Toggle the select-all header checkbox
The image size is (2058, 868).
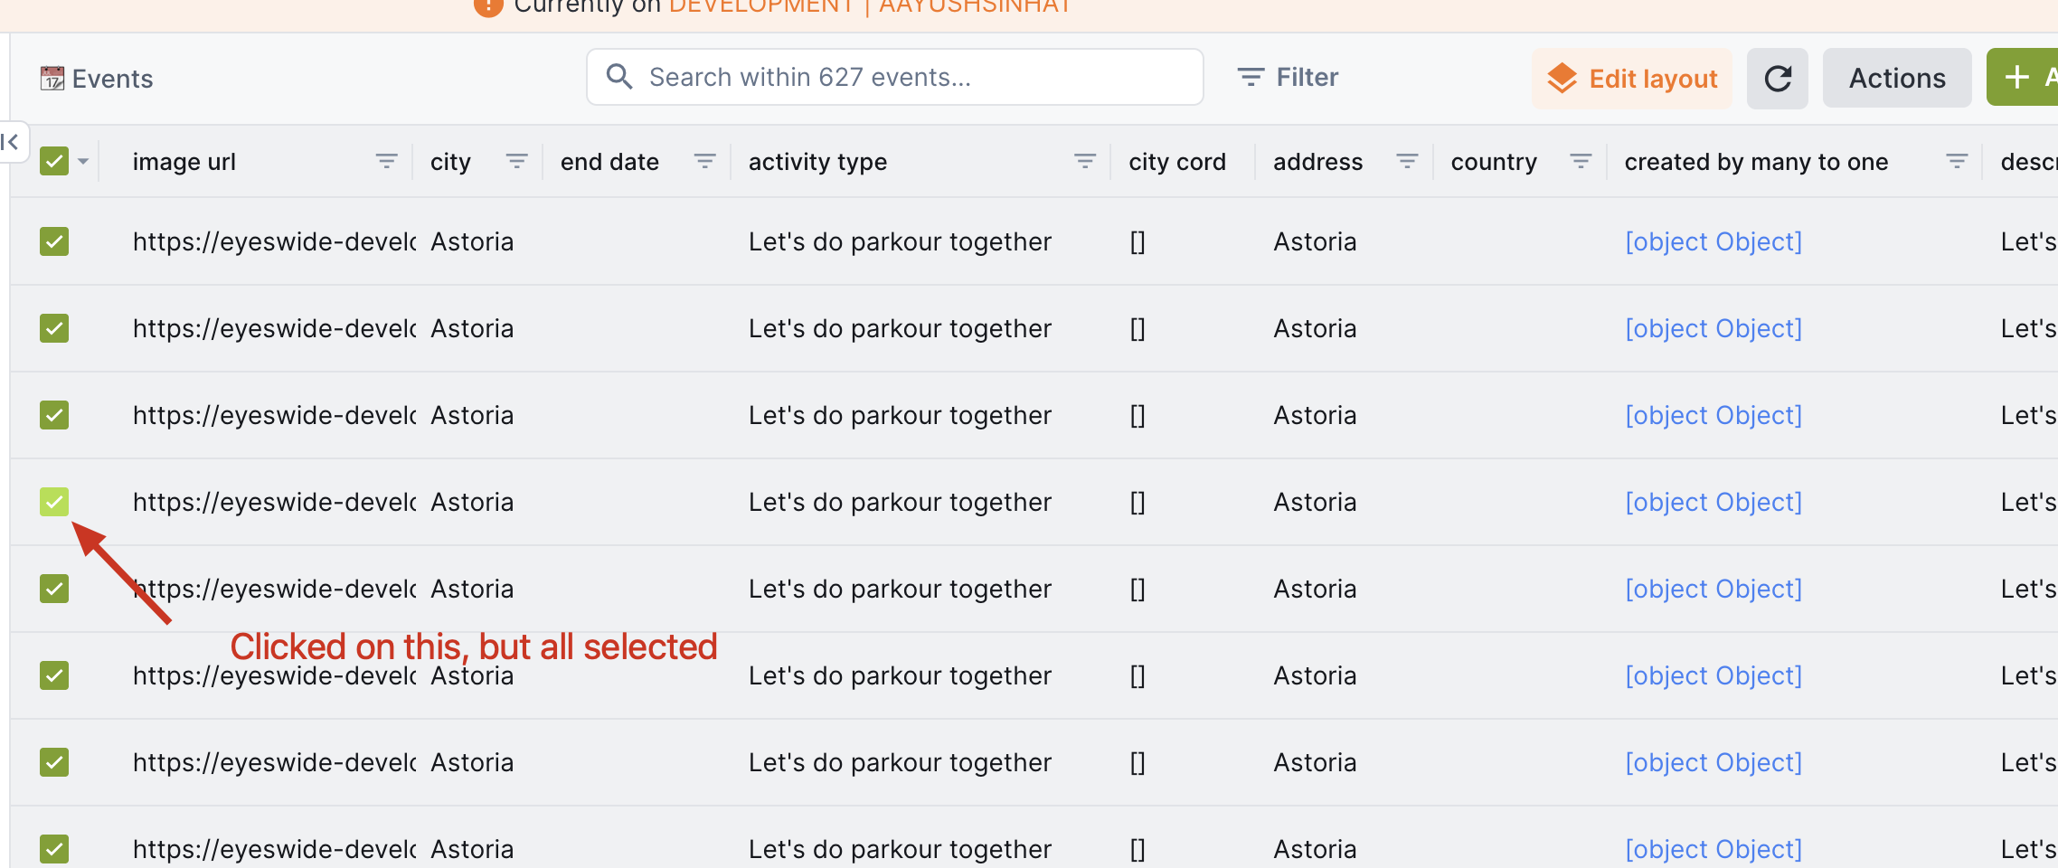click(54, 162)
